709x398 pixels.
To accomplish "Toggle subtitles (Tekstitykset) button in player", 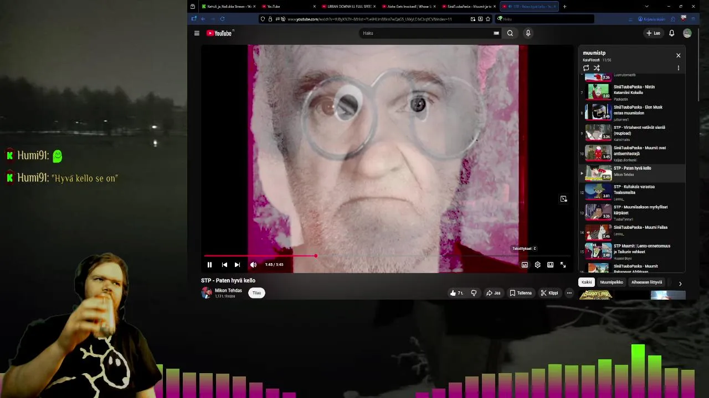I will [525, 265].
